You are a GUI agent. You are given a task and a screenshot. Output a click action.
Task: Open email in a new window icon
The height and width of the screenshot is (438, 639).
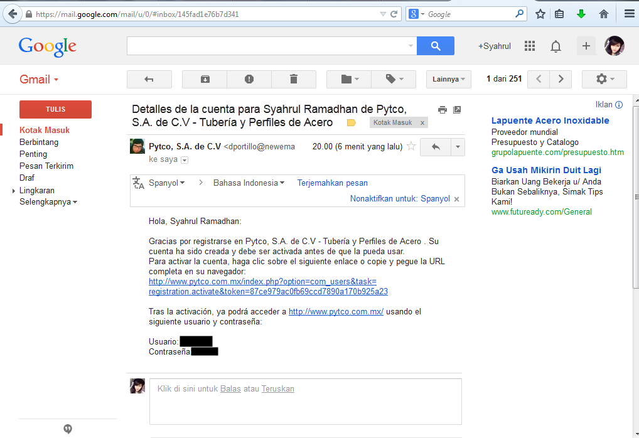457,110
